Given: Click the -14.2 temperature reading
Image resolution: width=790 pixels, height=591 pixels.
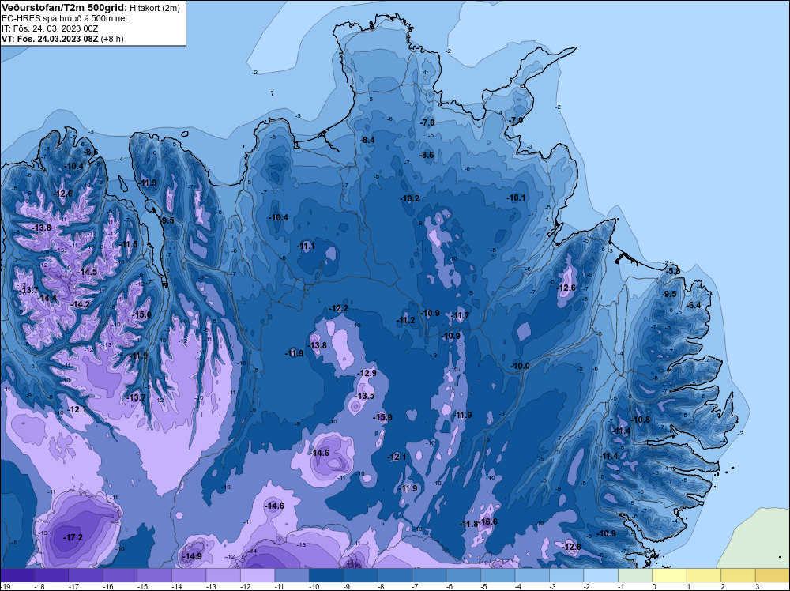Looking at the screenshot, I should tap(81, 304).
